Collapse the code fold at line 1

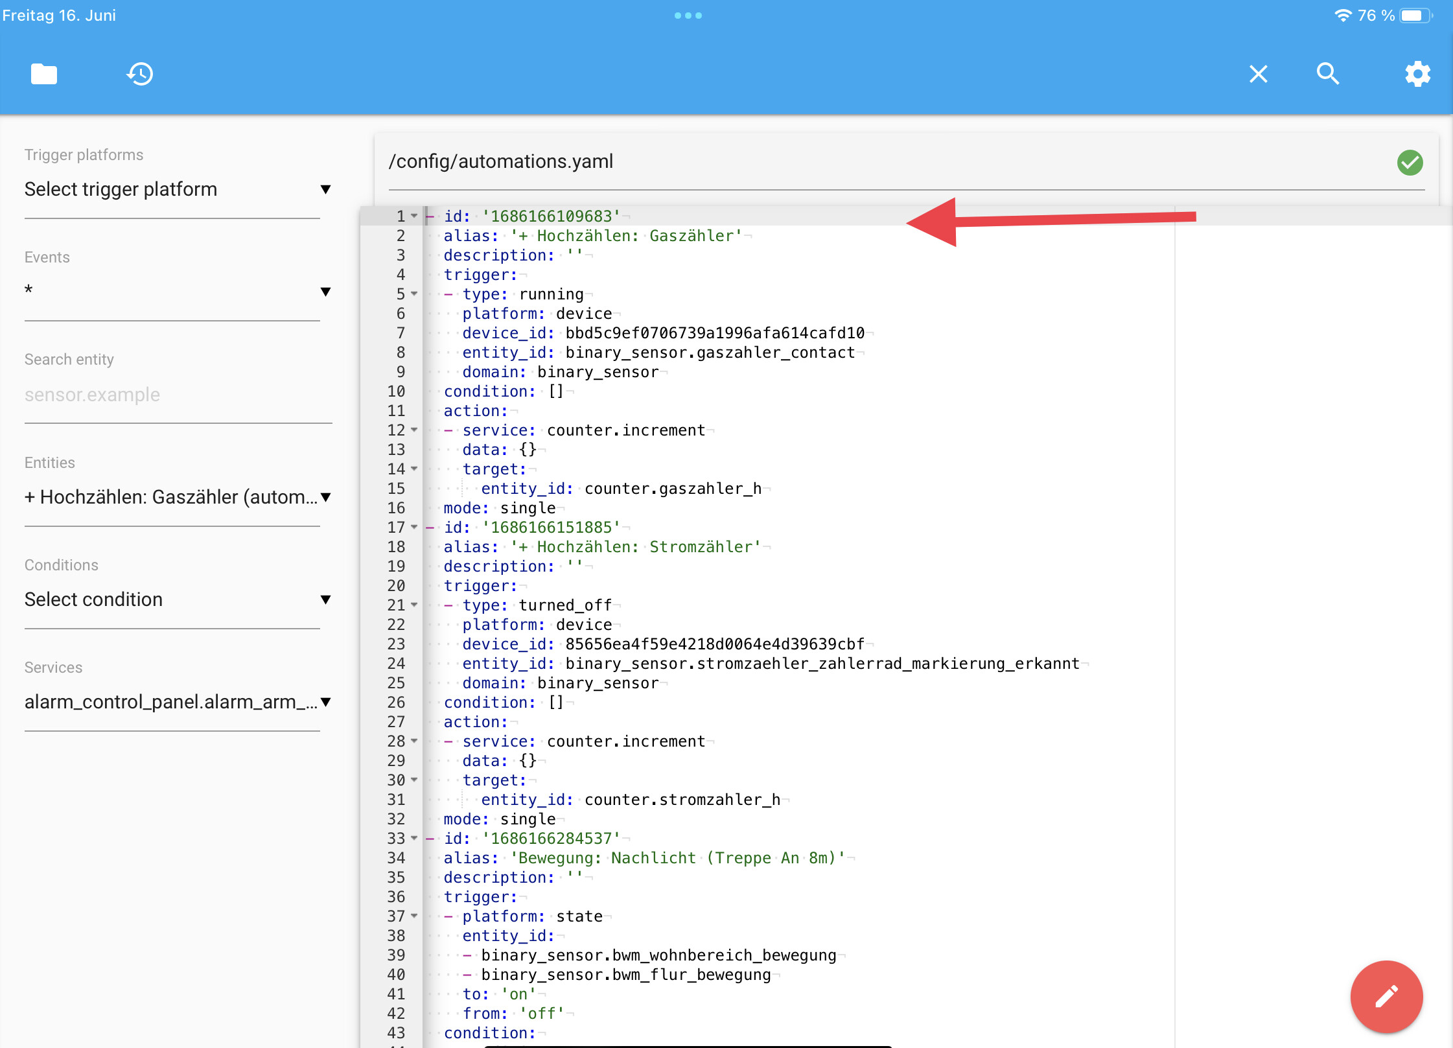414,216
